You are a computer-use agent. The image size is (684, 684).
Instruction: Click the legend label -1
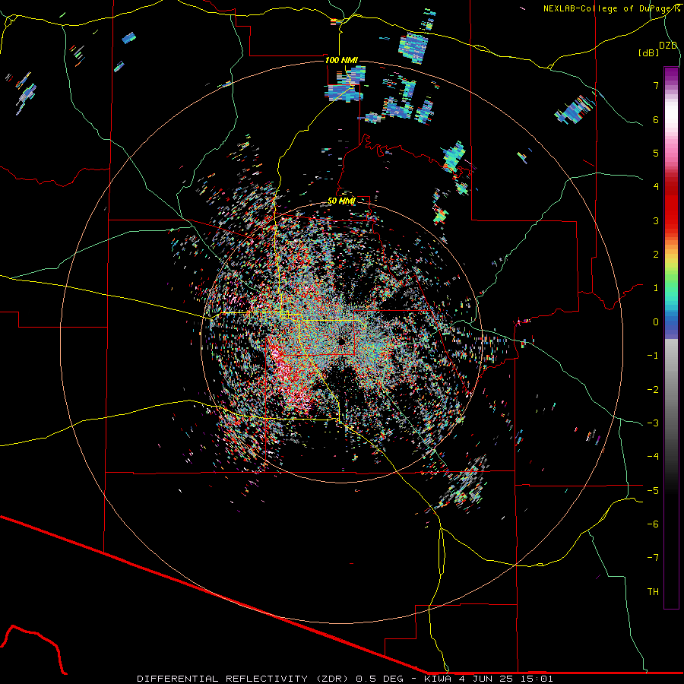point(653,356)
